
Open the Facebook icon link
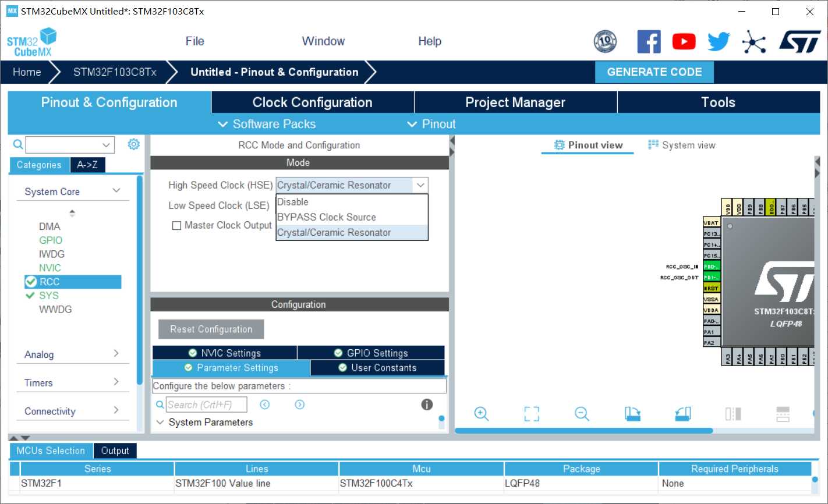coord(649,41)
